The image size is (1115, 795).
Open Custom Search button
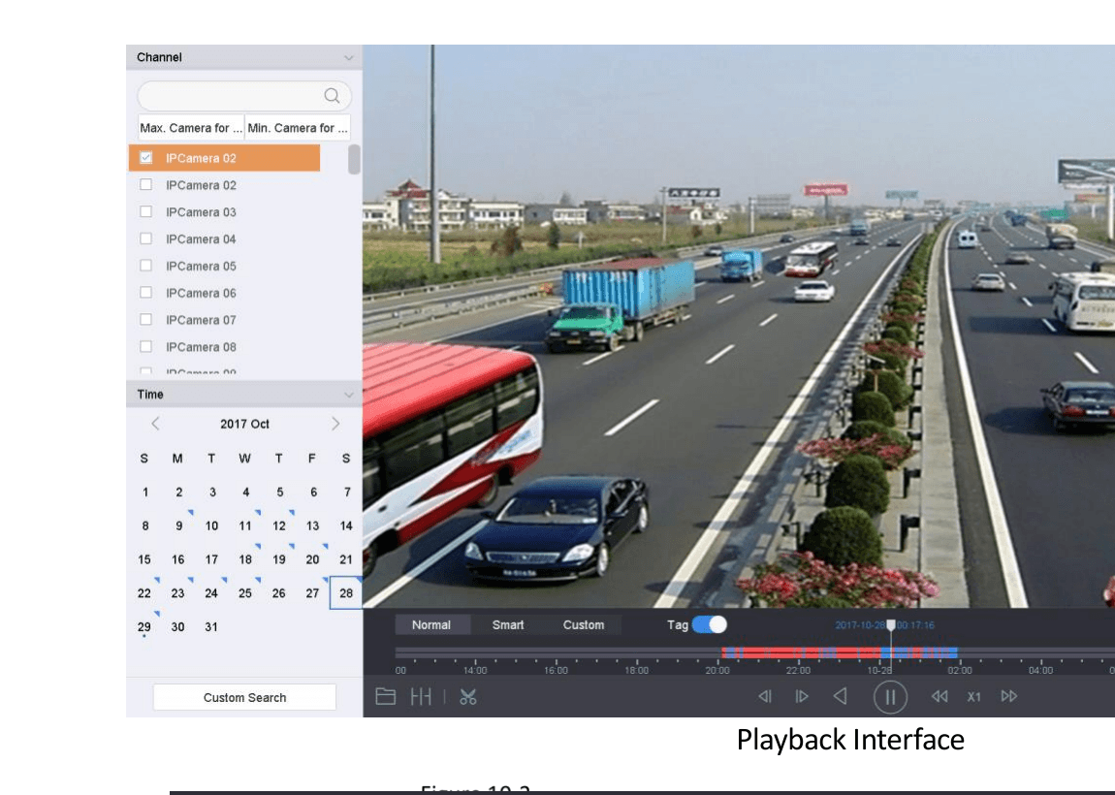coord(244,698)
